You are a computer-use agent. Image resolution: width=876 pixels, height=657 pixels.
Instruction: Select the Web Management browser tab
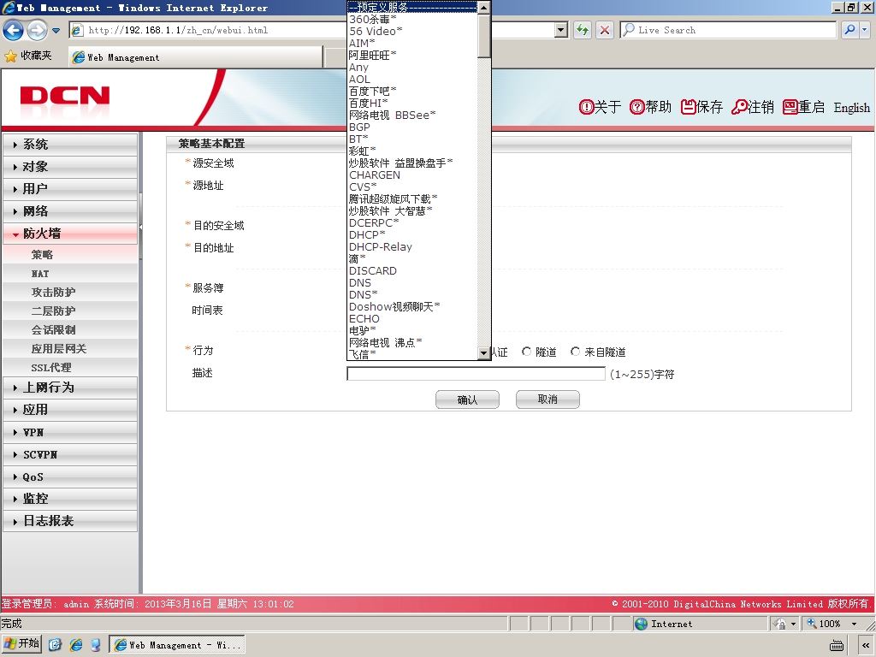(196, 57)
